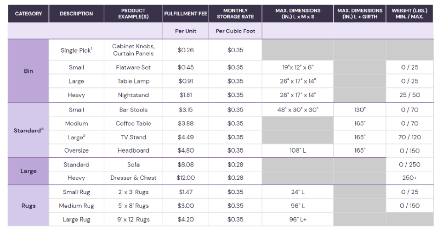Click the 250+ weight cell
This screenshot has height=231, width=443.
click(x=409, y=178)
